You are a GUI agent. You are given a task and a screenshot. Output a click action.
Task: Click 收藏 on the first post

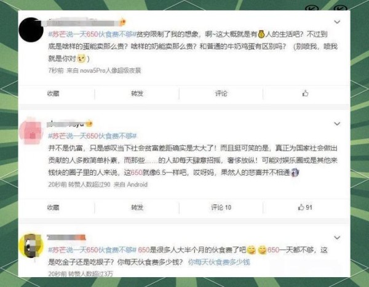click(x=53, y=94)
